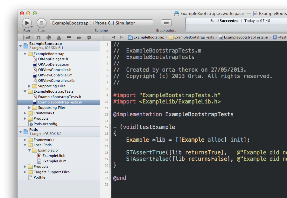
Task: Show the Issue navigator
Action: 59,38
